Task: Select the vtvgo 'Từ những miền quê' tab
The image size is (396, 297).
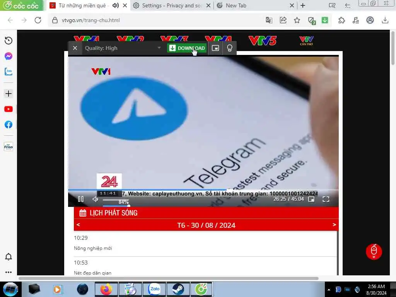Action: point(82,5)
